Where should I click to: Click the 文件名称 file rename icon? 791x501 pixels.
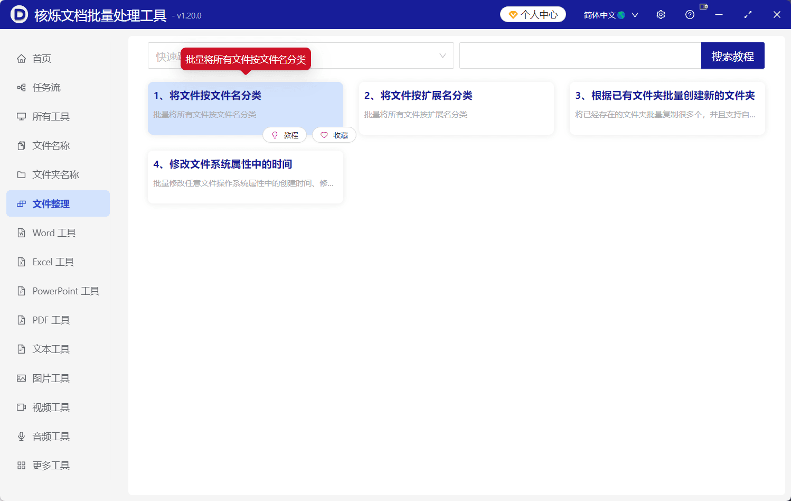click(21, 145)
